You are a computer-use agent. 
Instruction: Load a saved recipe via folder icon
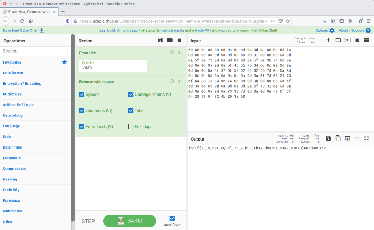170,40
